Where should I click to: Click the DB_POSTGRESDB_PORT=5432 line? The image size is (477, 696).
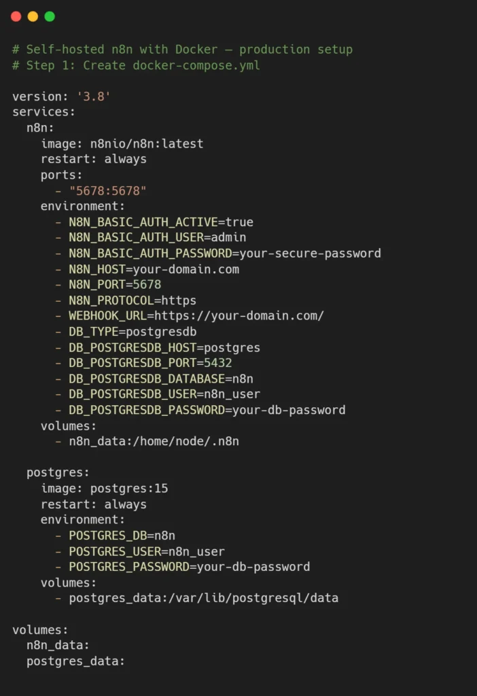point(150,363)
